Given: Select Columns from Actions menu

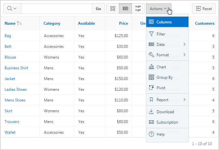Looking at the screenshot, I should coord(167,22).
